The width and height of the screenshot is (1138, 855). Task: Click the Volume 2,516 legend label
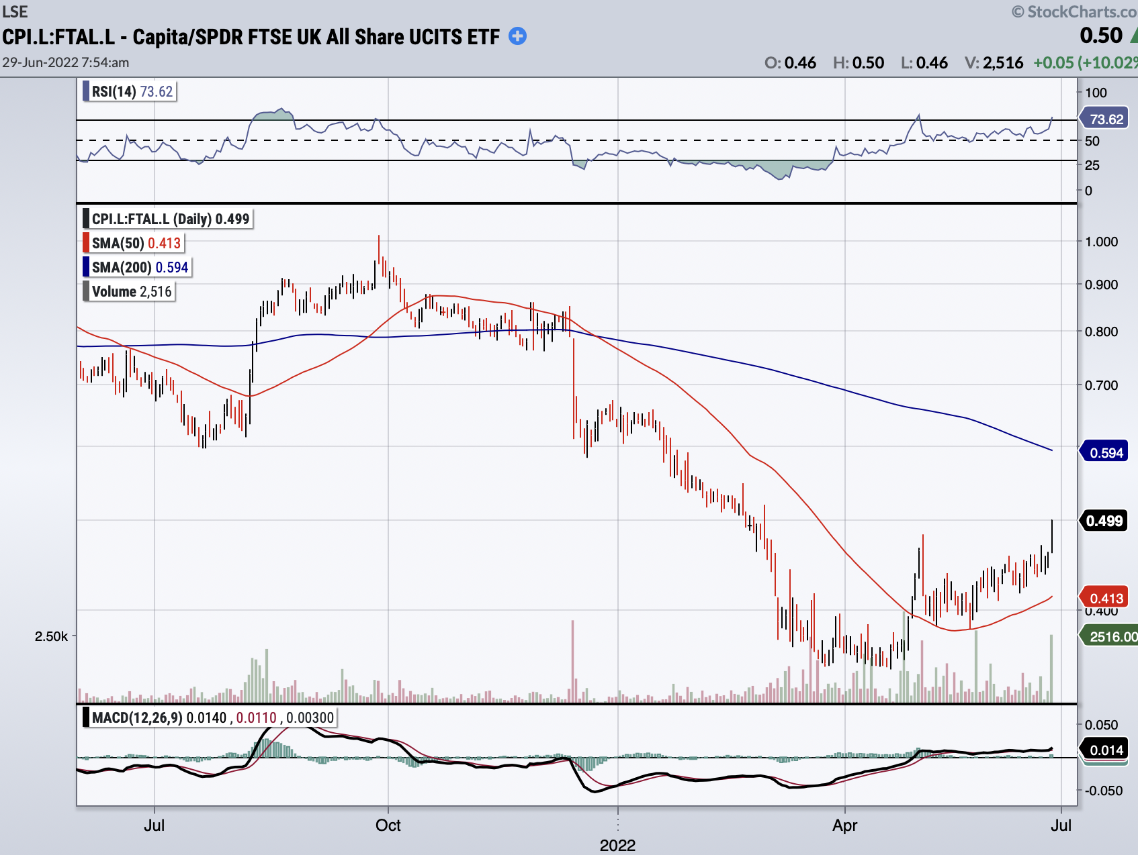(129, 291)
